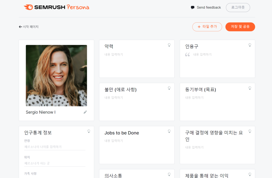The height and width of the screenshot is (178, 272).
Task: Click the speech bubble icon beside Send feedback
Action: tap(192, 7)
